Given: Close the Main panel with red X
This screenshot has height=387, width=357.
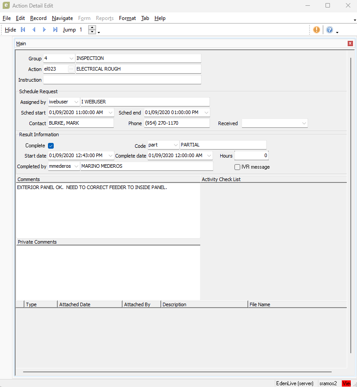Looking at the screenshot, I should click(350, 43).
